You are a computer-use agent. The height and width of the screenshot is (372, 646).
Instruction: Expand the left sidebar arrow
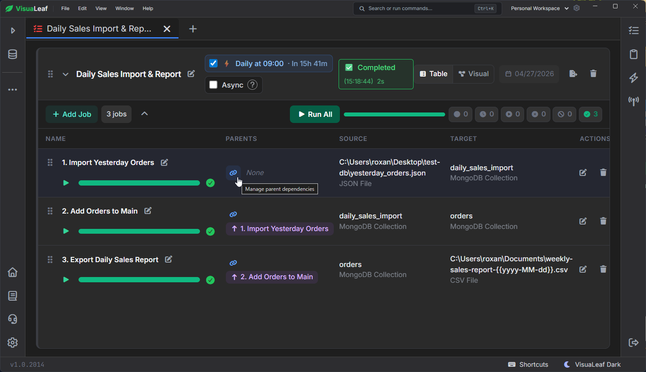(x=13, y=31)
